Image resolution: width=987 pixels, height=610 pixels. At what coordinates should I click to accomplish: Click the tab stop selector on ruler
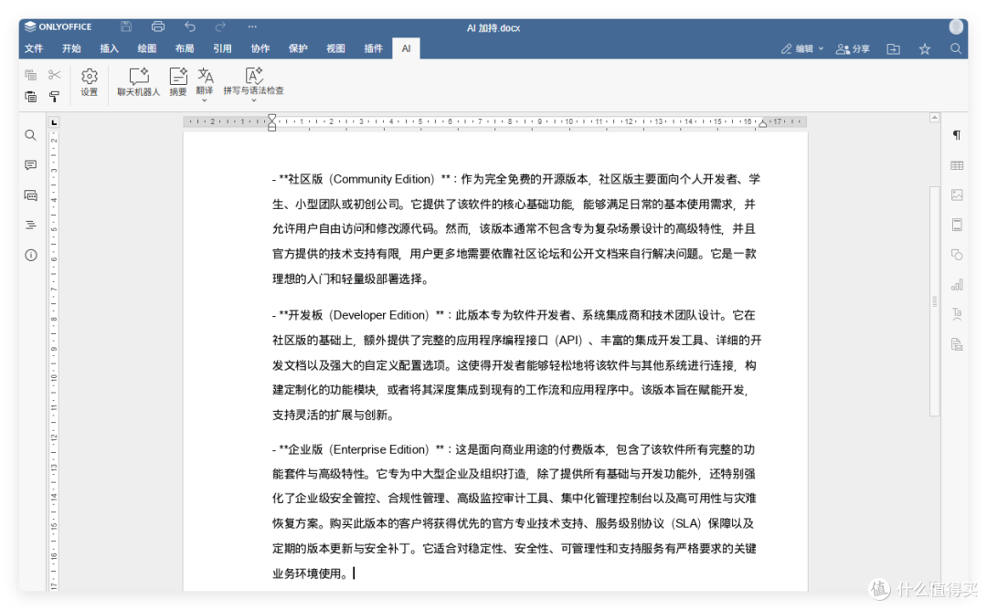click(x=54, y=122)
